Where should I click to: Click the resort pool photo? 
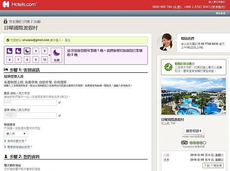194,96
